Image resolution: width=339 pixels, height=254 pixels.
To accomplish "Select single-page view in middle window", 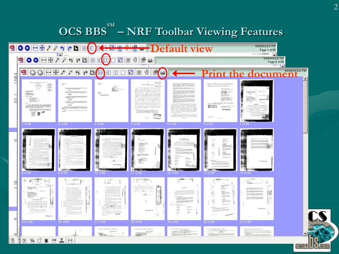I will tap(113, 60).
